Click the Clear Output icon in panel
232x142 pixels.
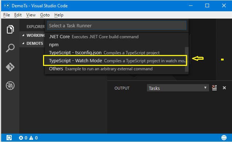tap(214, 88)
